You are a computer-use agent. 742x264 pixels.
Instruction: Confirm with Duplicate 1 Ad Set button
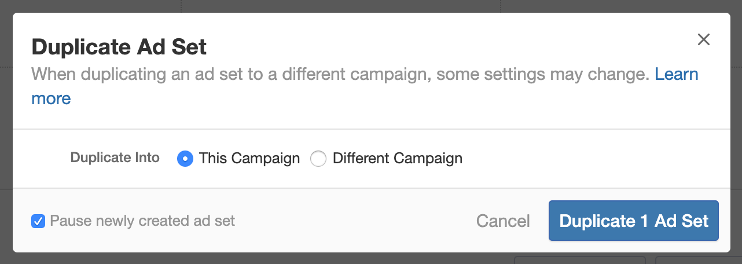pyautogui.click(x=633, y=221)
